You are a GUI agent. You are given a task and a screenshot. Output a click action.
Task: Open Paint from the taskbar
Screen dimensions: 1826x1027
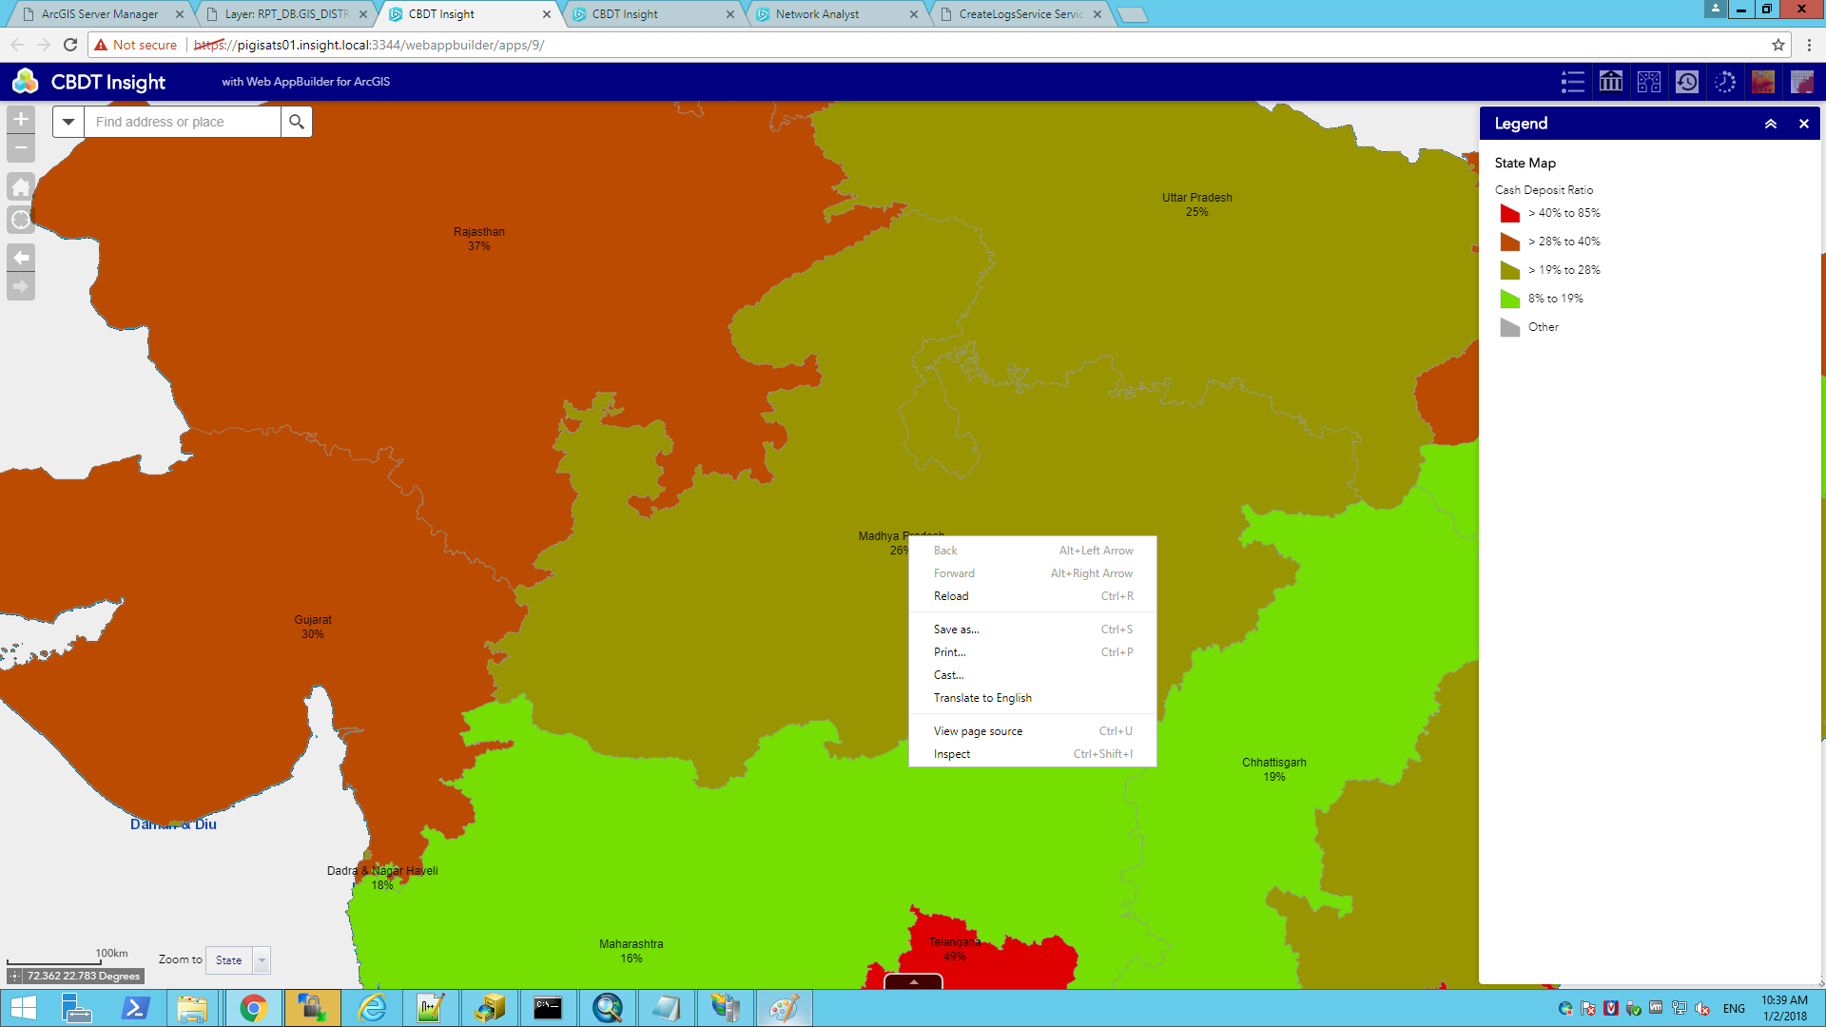click(785, 1008)
